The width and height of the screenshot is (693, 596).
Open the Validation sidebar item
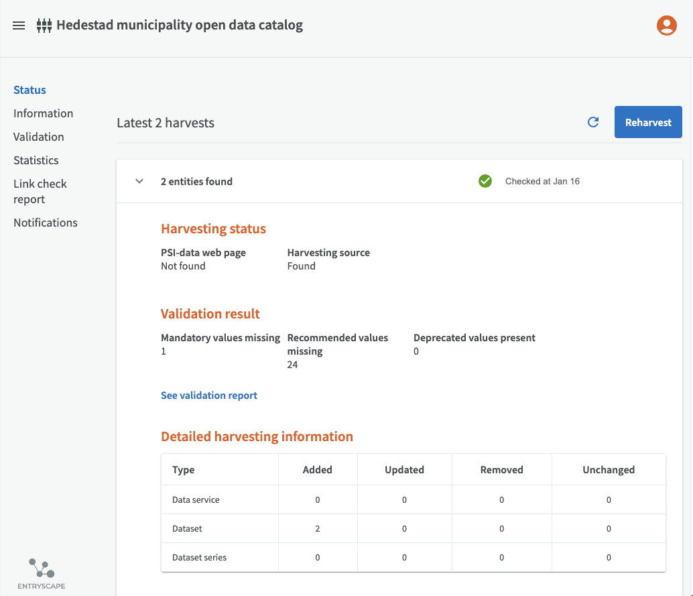39,137
